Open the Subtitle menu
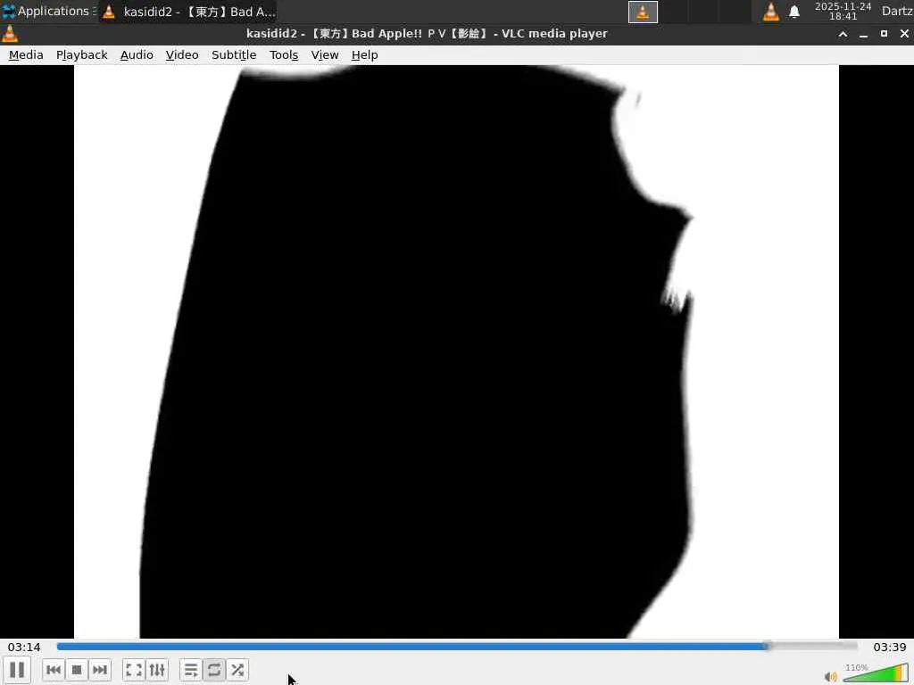This screenshot has width=914, height=685. [x=234, y=54]
